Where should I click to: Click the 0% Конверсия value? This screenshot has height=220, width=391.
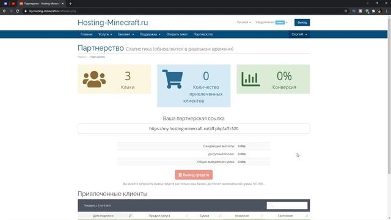click(284, 76)
